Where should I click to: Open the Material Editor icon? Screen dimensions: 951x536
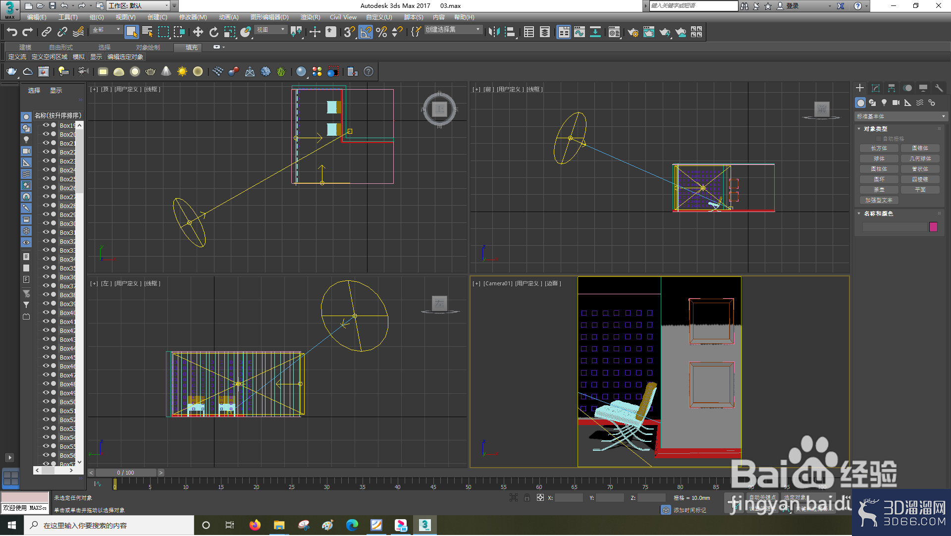tap(614, 32)
